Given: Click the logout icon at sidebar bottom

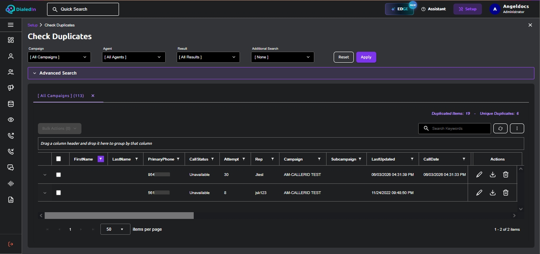Looking at the screenshot, I should click(11, 244).
